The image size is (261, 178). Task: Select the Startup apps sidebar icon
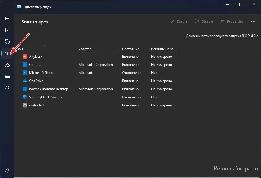coord(7,53)
